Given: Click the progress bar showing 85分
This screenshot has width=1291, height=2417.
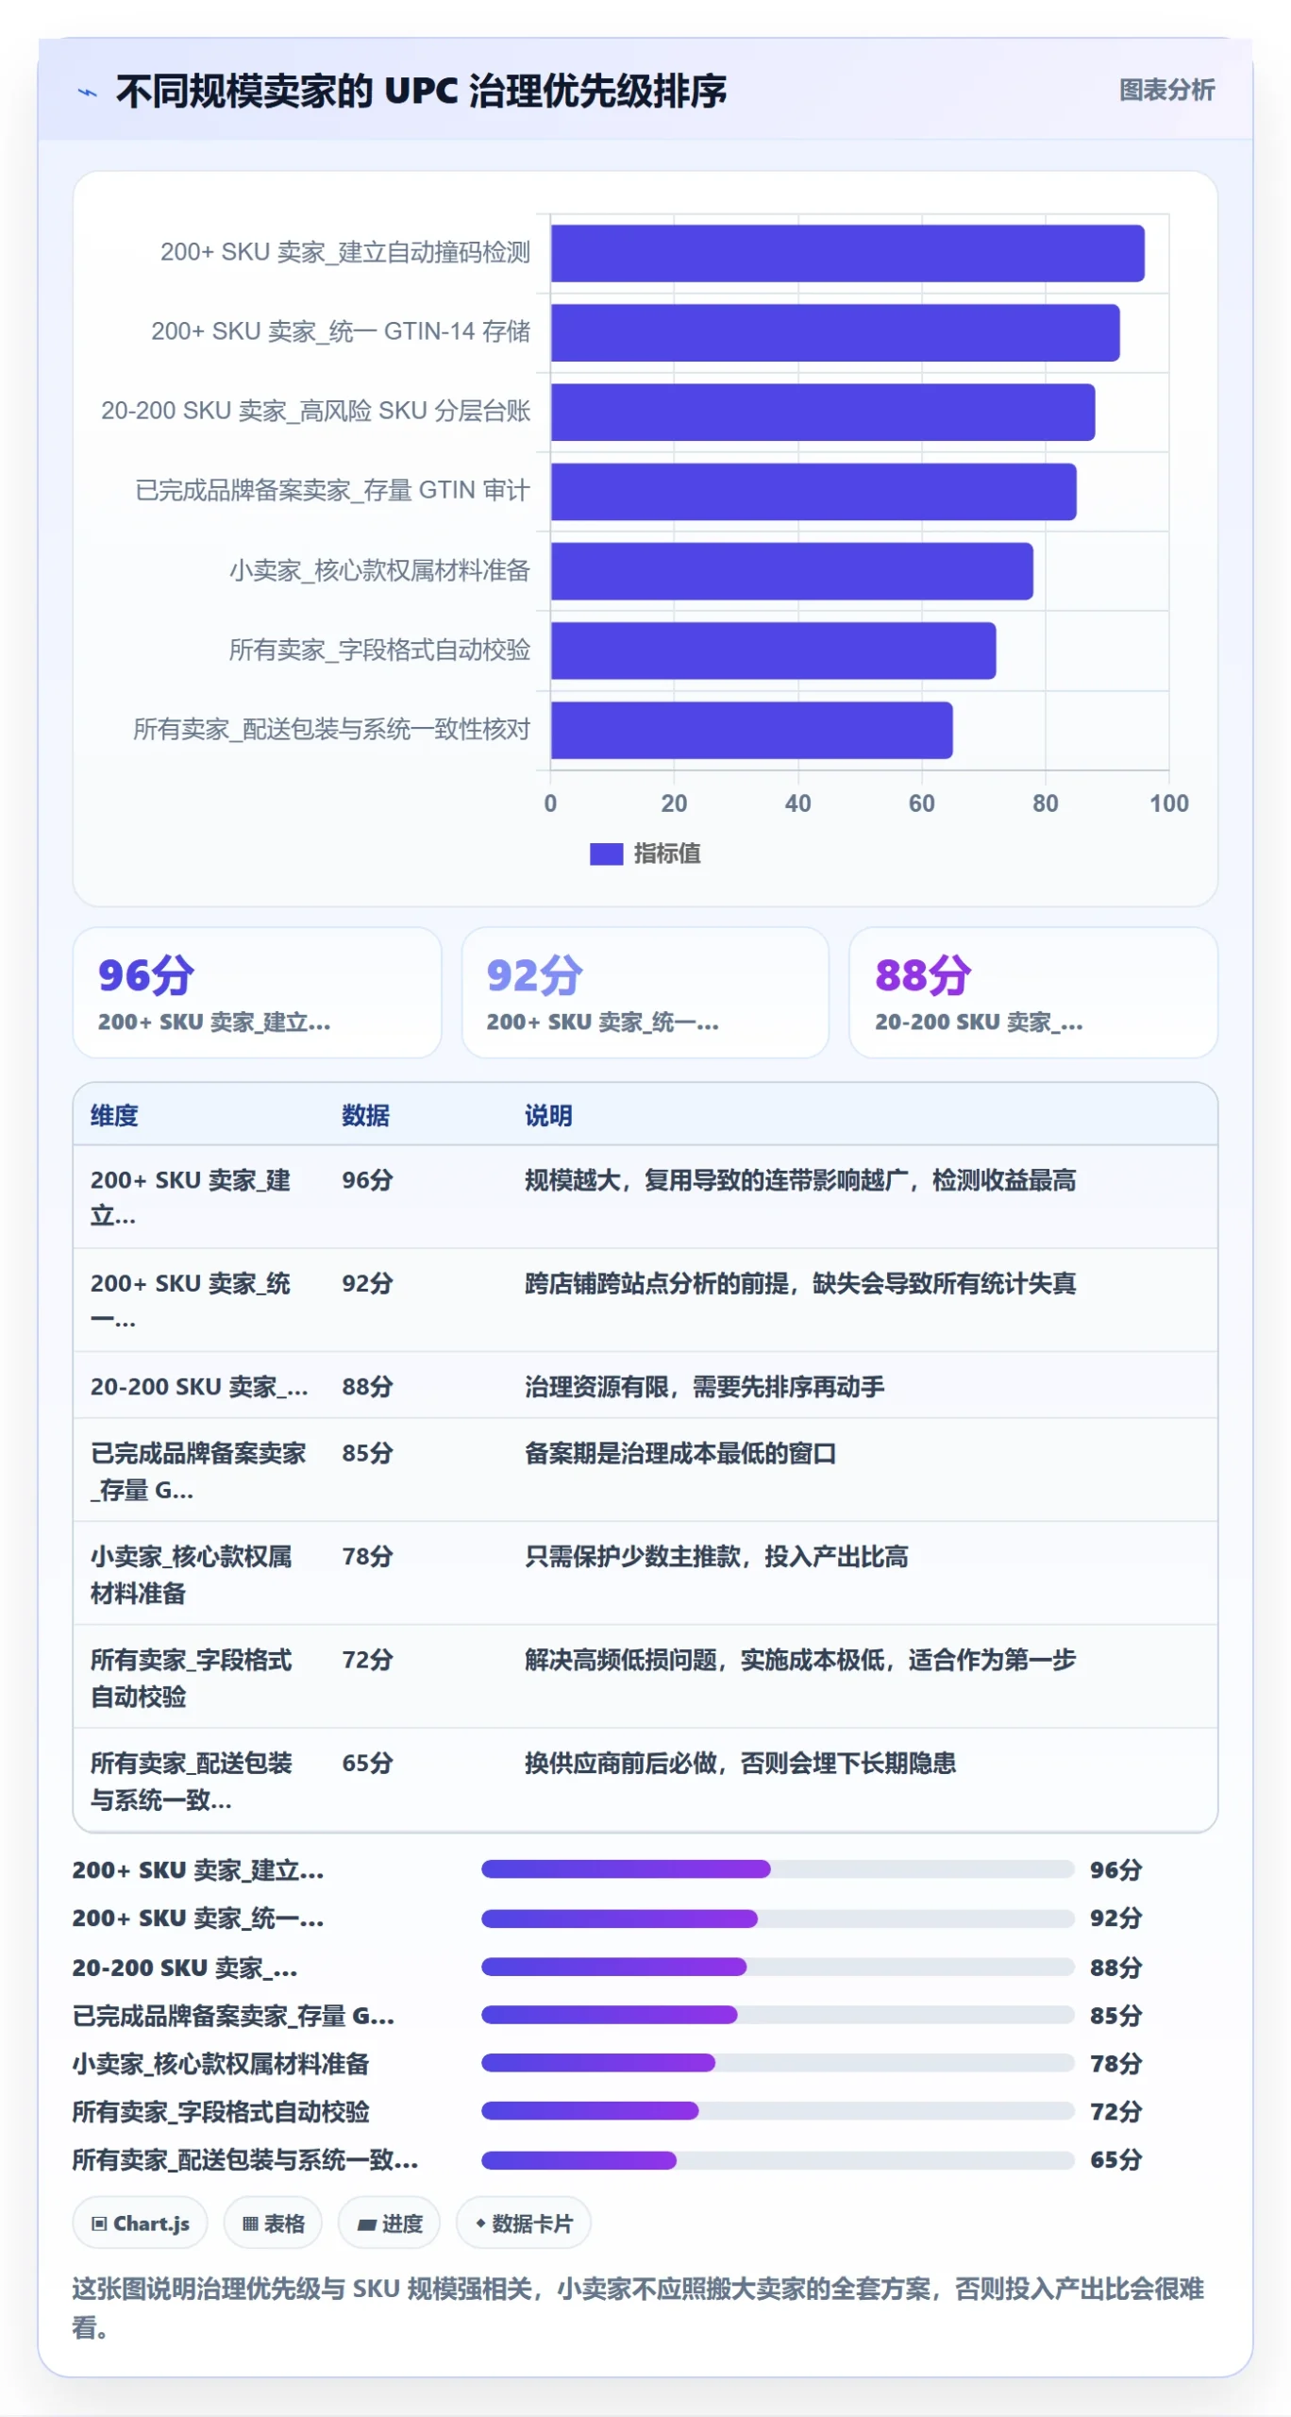Looking at the screenshot, I should (x=778, y=2015).
